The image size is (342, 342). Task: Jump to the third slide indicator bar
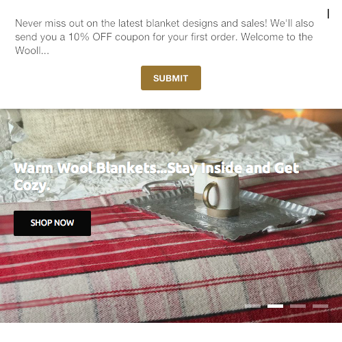pos(298,306)
